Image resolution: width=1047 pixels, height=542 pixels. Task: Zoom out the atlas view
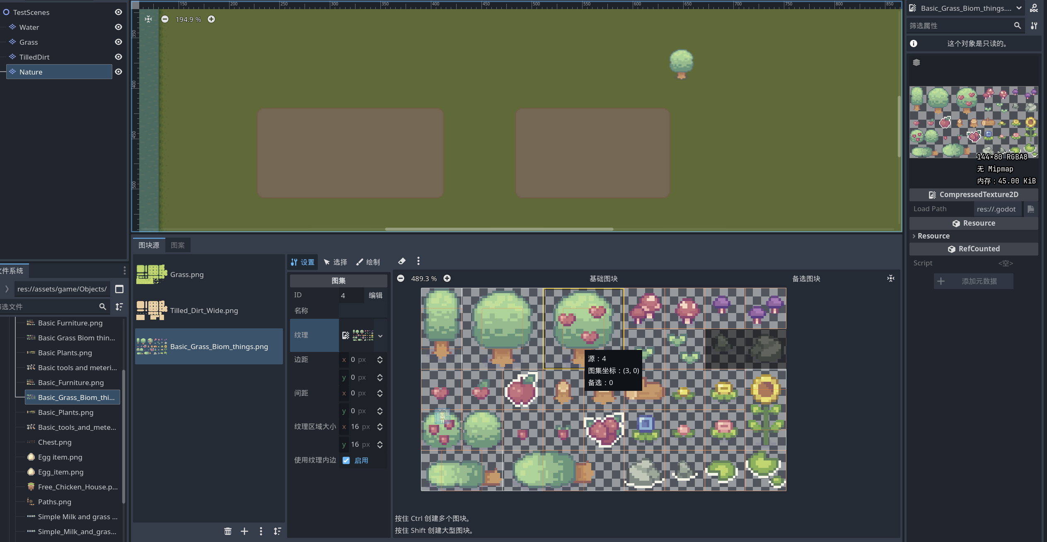(x=401, y=278)
